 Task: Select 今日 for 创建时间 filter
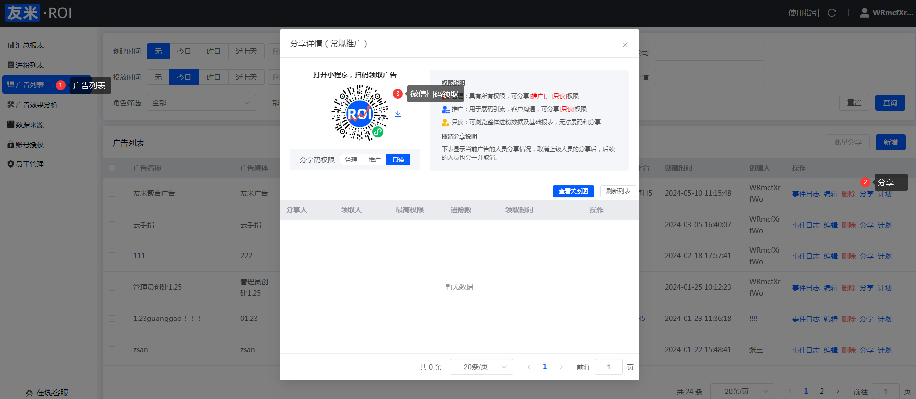point(184,51)
